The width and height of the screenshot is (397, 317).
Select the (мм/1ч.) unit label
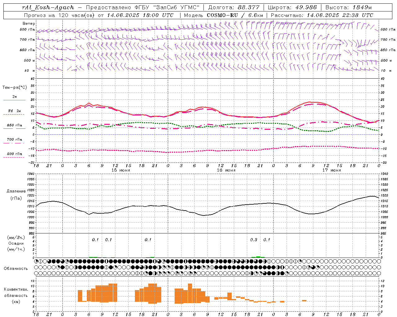tap(16, 249)
